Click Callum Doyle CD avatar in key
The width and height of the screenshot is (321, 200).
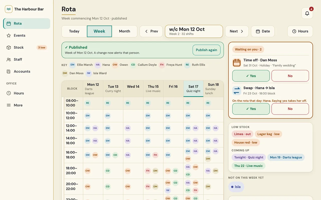(x=133, y=65)
